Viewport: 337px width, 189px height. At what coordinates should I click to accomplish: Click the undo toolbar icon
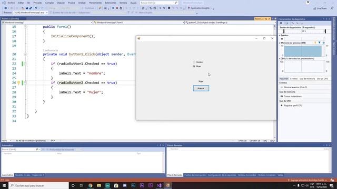(36, 8)
